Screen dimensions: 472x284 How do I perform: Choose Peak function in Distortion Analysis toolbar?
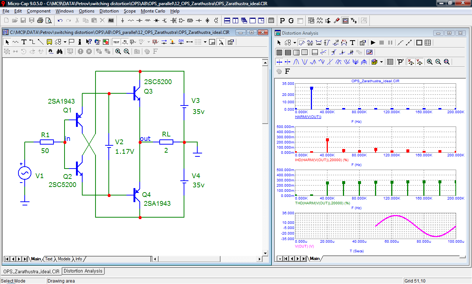(296, 62)
